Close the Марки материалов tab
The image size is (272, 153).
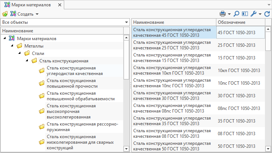pos(60,5)
